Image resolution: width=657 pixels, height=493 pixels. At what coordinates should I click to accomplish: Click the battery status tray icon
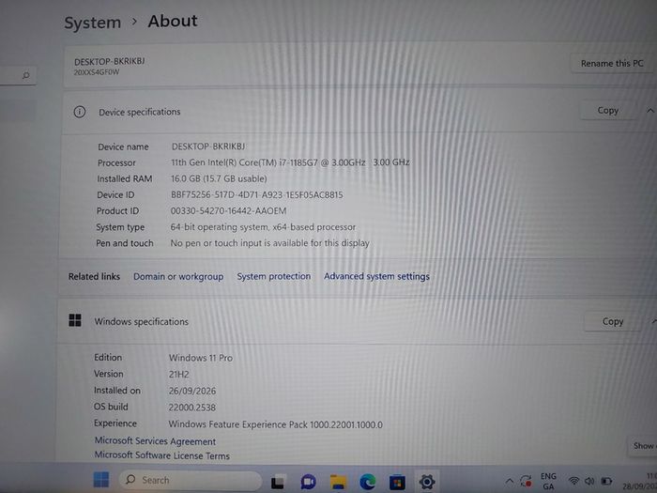pyautogui.click(x=606, y=481)
